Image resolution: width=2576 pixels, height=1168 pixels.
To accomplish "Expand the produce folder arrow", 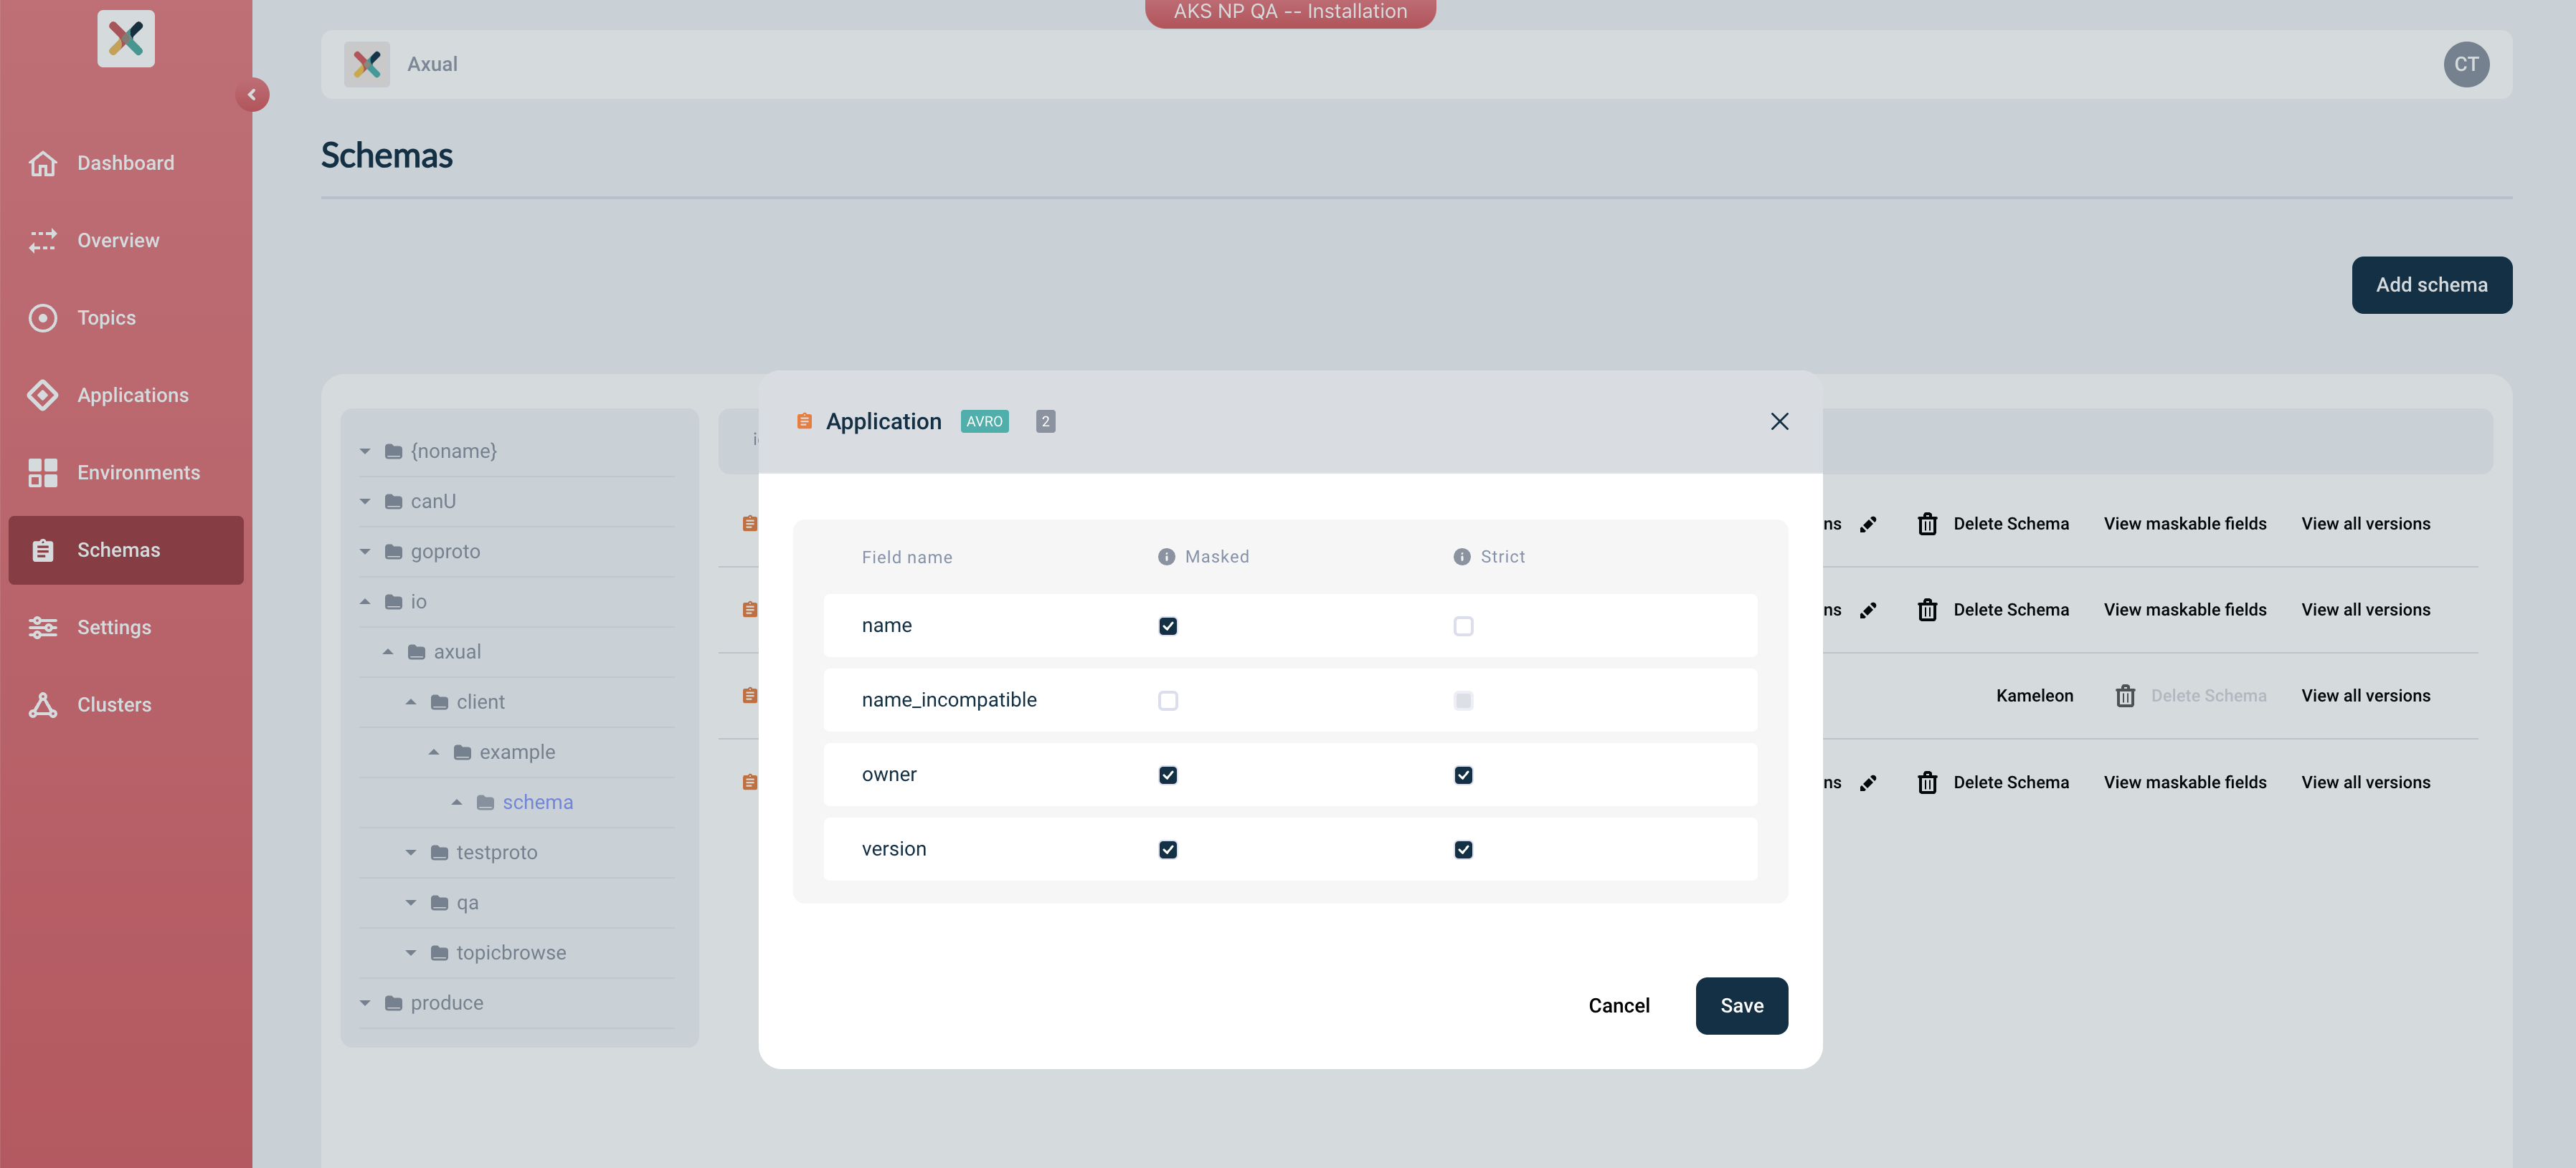I will click(x=365, y=1002).
